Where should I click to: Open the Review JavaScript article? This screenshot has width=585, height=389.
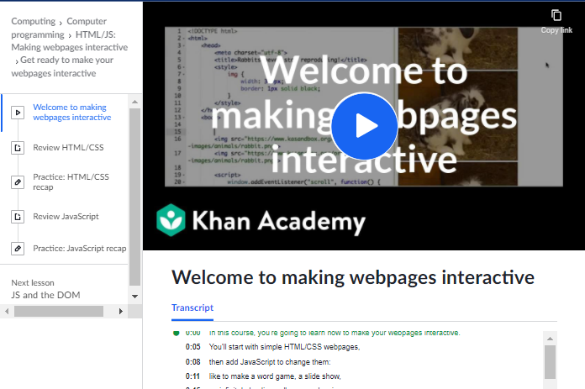tap(66, 217)
